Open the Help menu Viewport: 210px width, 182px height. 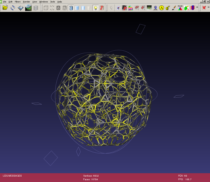click(60, 2)
